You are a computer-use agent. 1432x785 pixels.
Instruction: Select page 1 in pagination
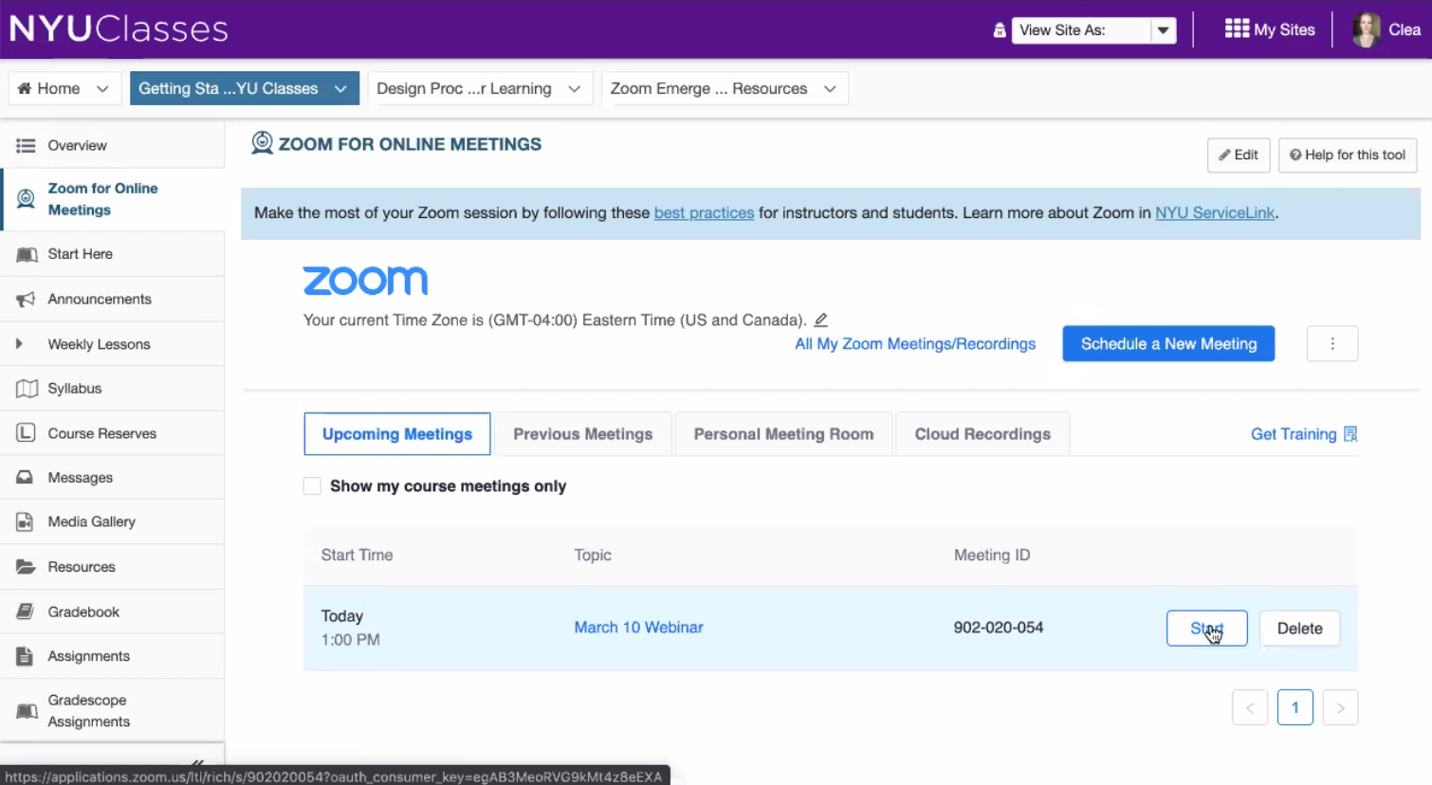[x=1294, y=707]
